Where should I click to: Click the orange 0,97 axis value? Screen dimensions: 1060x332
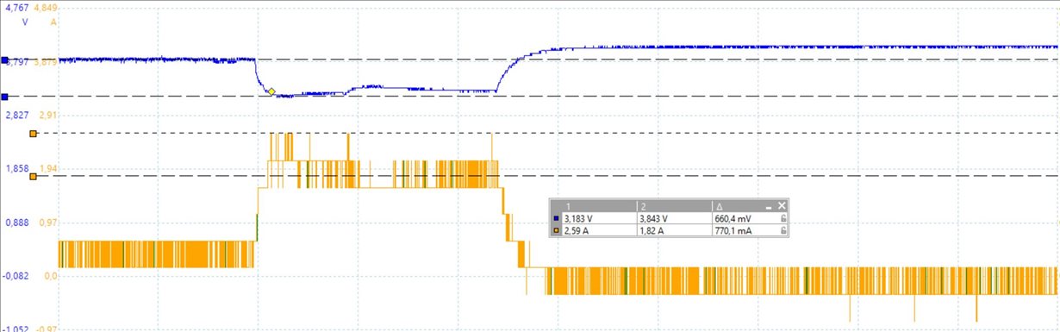coord(48,222)
